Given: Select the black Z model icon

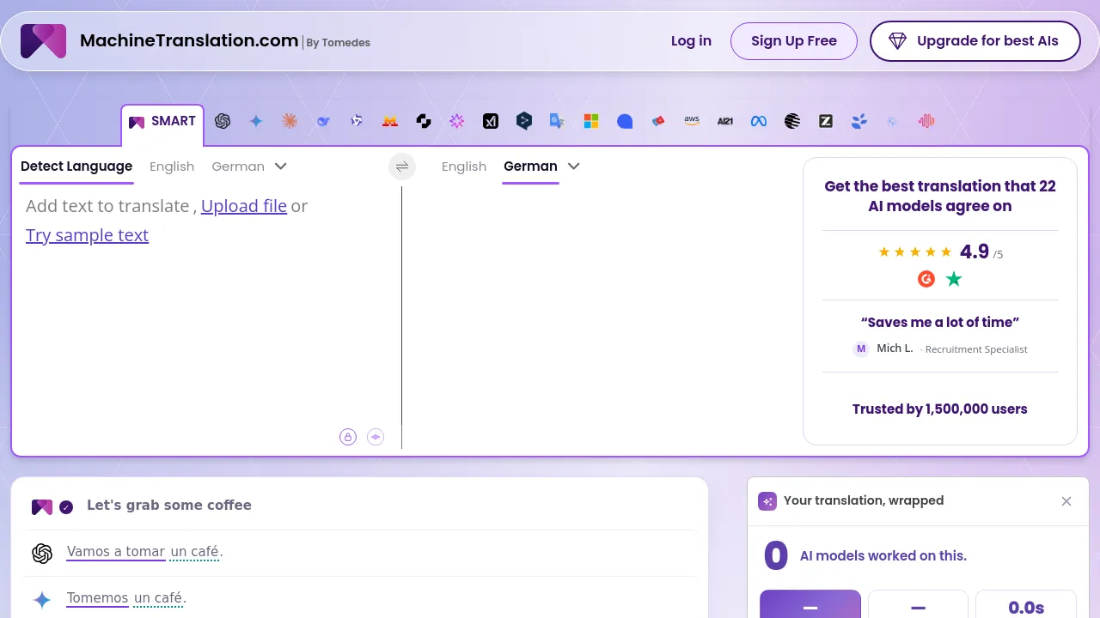Looking at the screenshot, I should [x=826, y=121].
